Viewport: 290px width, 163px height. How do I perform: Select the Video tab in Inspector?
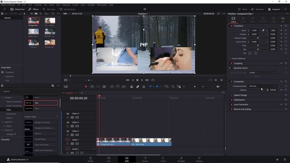tap(233, 19)
